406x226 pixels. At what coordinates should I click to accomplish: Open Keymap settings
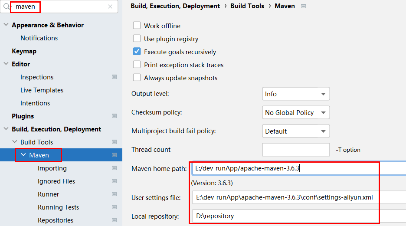(24, 51)
